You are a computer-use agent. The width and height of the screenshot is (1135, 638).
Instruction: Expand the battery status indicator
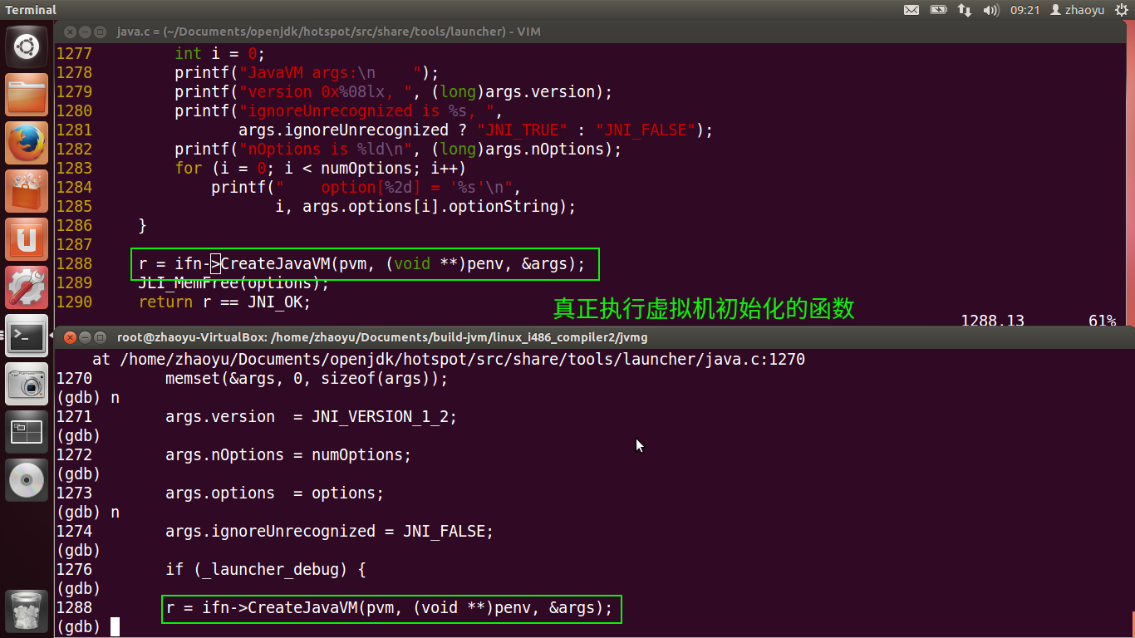coord(938,10)
